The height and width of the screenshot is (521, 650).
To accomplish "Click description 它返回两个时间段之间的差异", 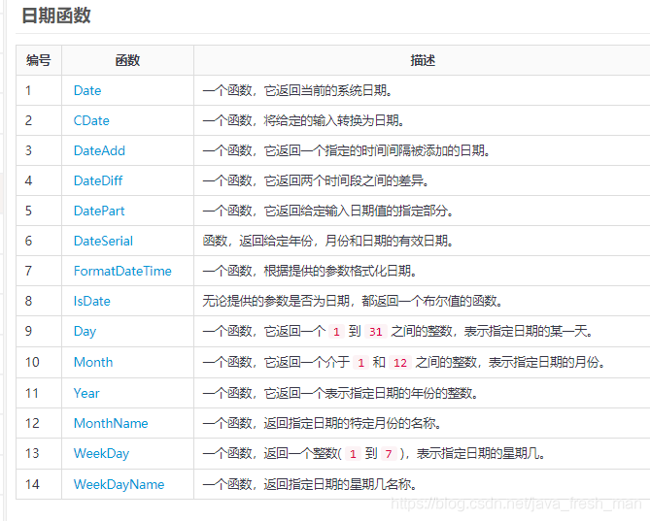I will [346, 180].
